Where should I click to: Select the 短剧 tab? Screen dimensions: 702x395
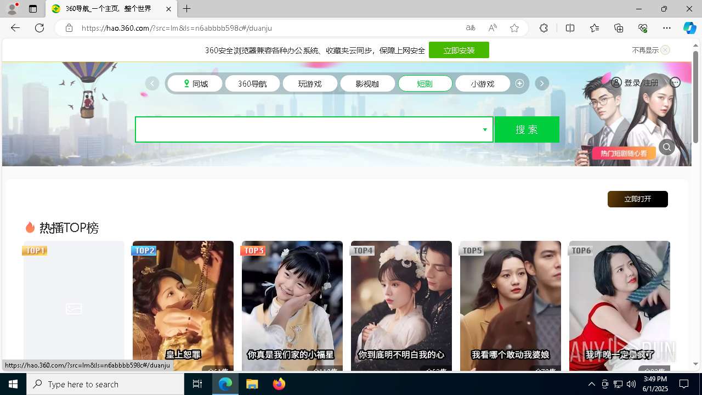tap(425, 84)
